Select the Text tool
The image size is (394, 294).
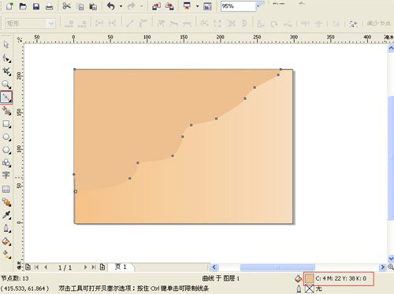click(x=6, y=175)
